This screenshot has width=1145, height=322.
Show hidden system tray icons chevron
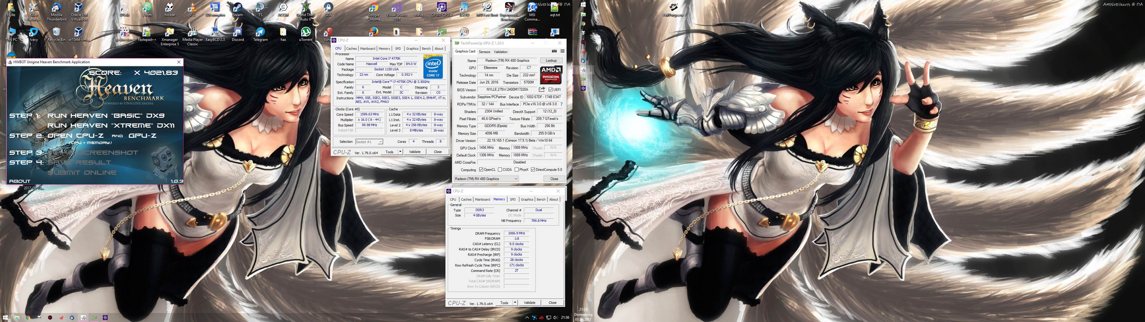tap(527, 318)
